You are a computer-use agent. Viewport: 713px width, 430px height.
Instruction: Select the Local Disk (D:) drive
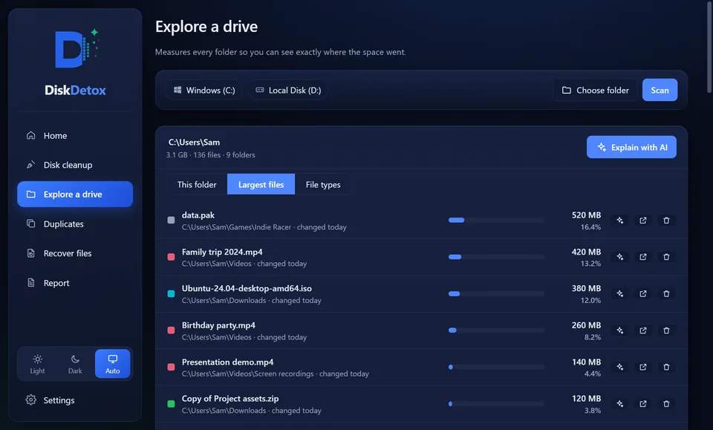[288, 90]
